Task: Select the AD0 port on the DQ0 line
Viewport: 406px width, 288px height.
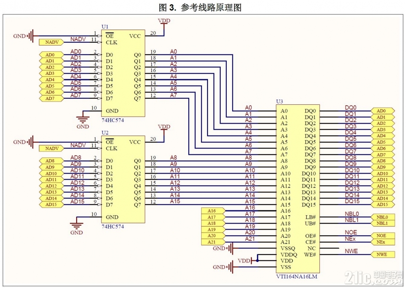Action: tap(383, 111)
